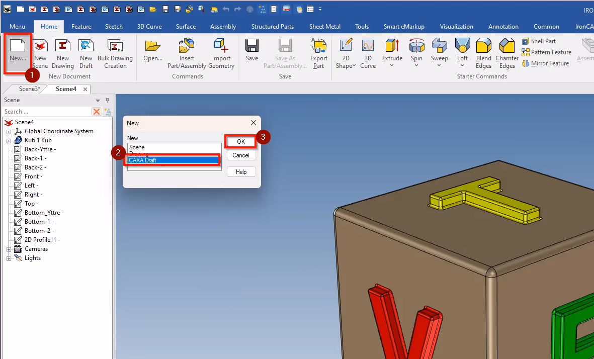Click Help in the New dialog

tap(241, 171)
